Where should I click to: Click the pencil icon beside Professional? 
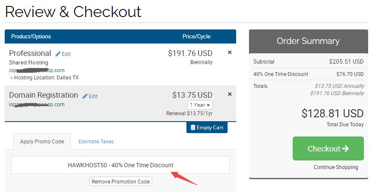[x=58, y=54]
